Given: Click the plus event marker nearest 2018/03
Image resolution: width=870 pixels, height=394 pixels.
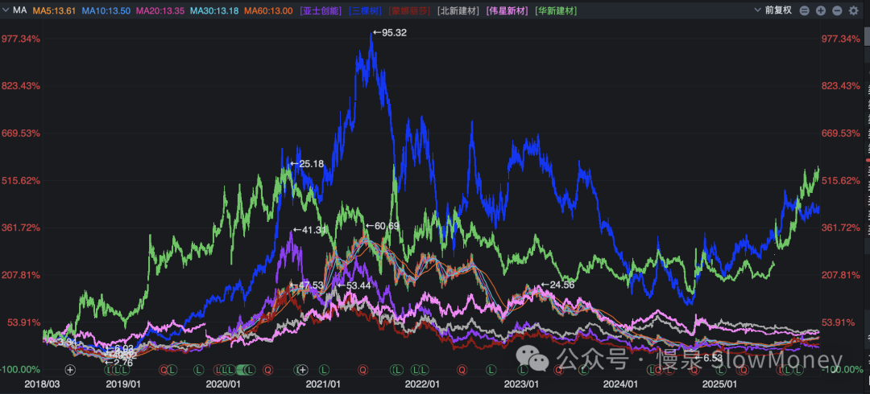Looking at the screenshot, I should pyautogui.click(x=70, y=369).
